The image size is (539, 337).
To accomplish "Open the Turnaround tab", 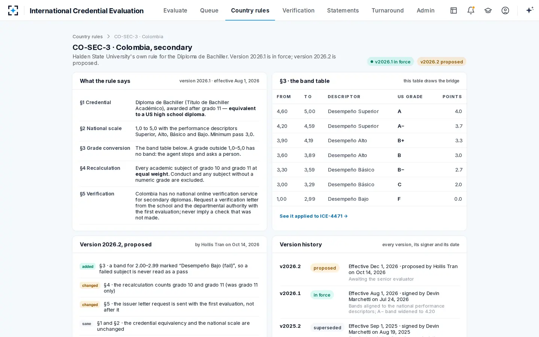I will click(387, 10).
